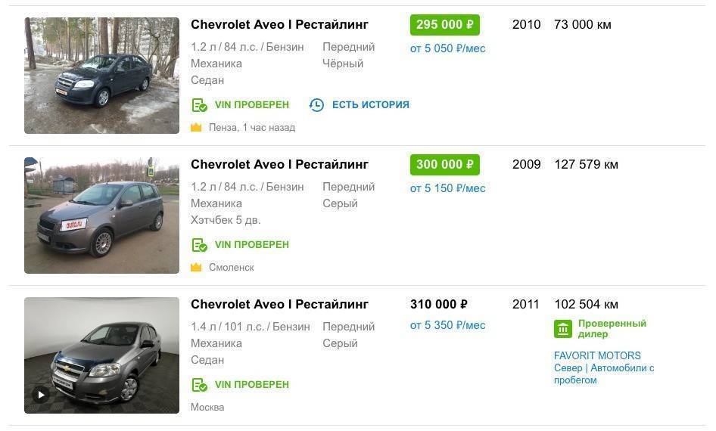Click VIN verified icon in Smolensk listing
This screenshot has width=716, height=431.
(x=199, y=245)
